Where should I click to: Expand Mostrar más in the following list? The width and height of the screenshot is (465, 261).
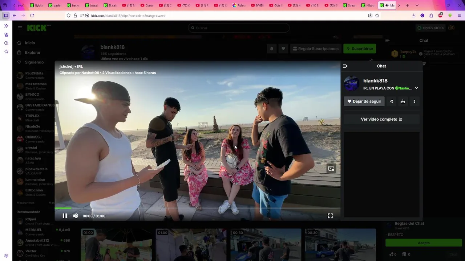tap(25, 203)
